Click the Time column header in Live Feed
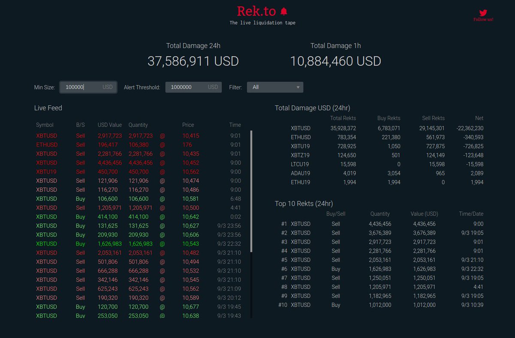 (x=235, y=125)
